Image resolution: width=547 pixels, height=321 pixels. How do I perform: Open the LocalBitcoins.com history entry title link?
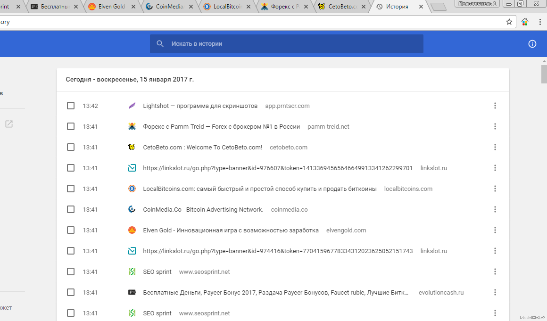[x=259, y=189]
